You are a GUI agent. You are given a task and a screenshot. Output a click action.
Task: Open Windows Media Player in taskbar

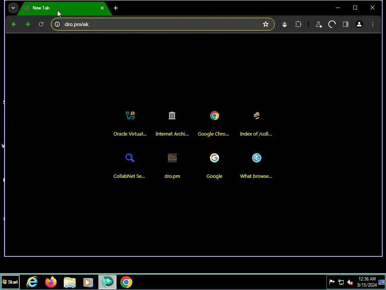[88, 282]
